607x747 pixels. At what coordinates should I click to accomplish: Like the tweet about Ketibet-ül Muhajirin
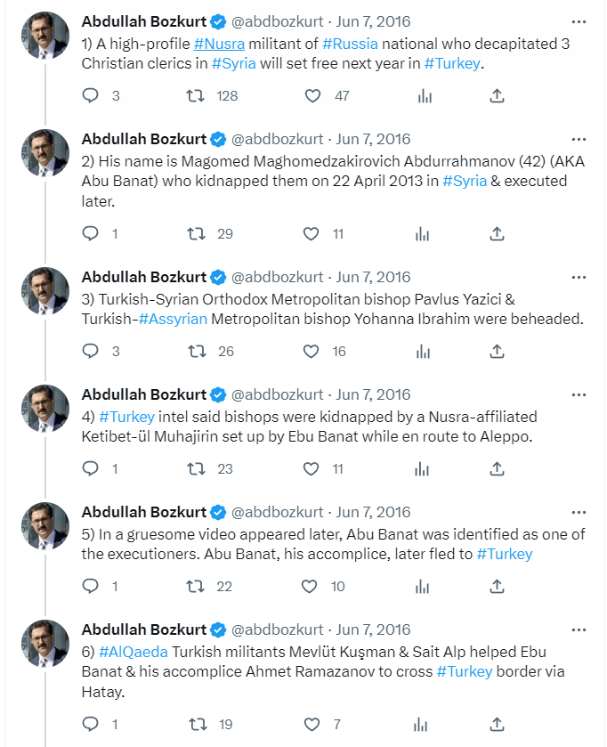(311, 468)
